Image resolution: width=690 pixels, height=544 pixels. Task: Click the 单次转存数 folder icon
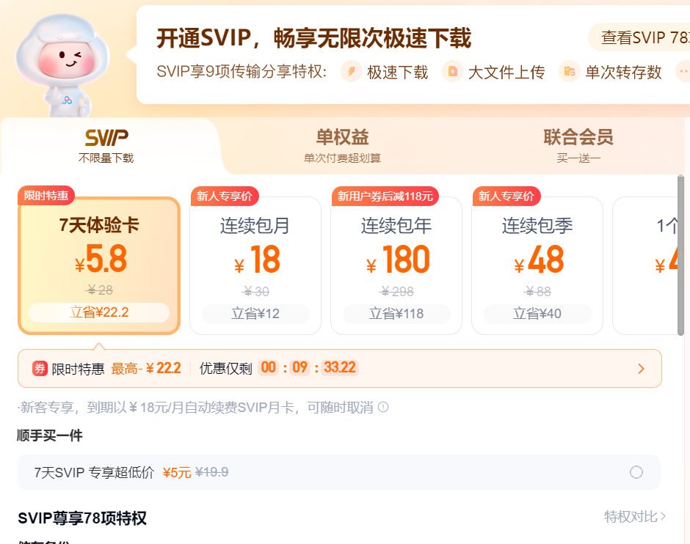tap(569, 71)
